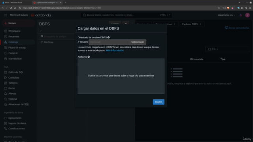Open Alertas in the sidebar
Image resolution: width=253 pixels, height=142 pixels.
pyautogui.click(x=12, y=93)
